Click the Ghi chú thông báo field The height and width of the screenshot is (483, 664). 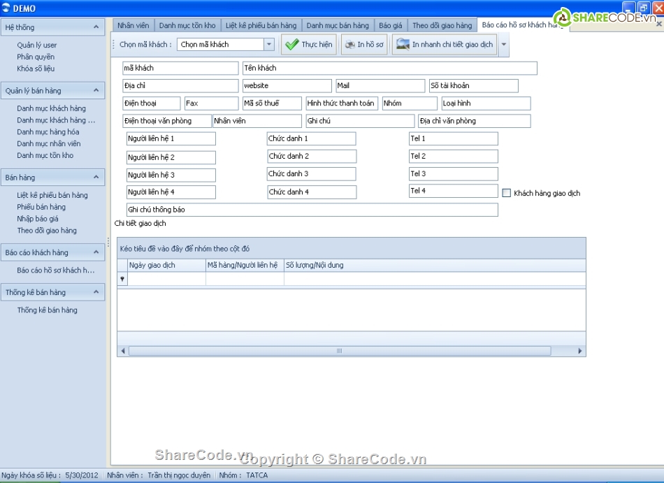(x=312, y=210)
